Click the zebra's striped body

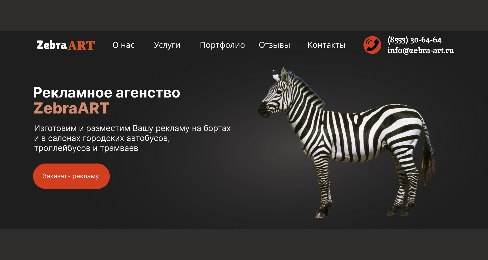pyautogui.click(x=361, y=132)
